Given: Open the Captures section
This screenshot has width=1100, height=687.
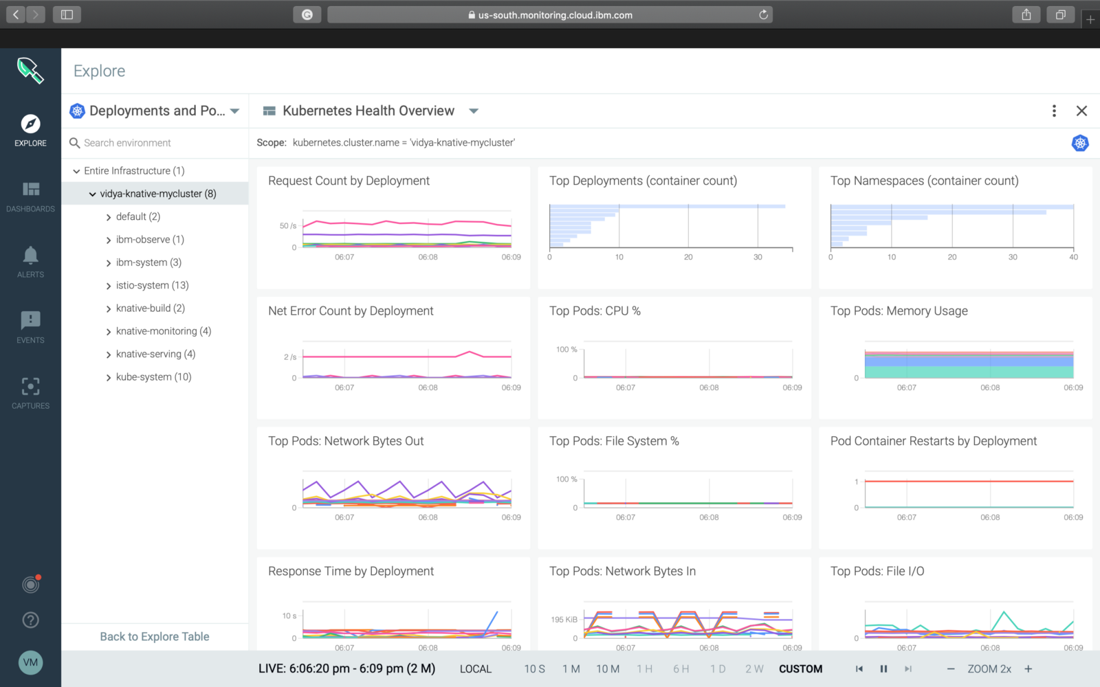Looking at the screenshot, I should click(x=30, y=393).
